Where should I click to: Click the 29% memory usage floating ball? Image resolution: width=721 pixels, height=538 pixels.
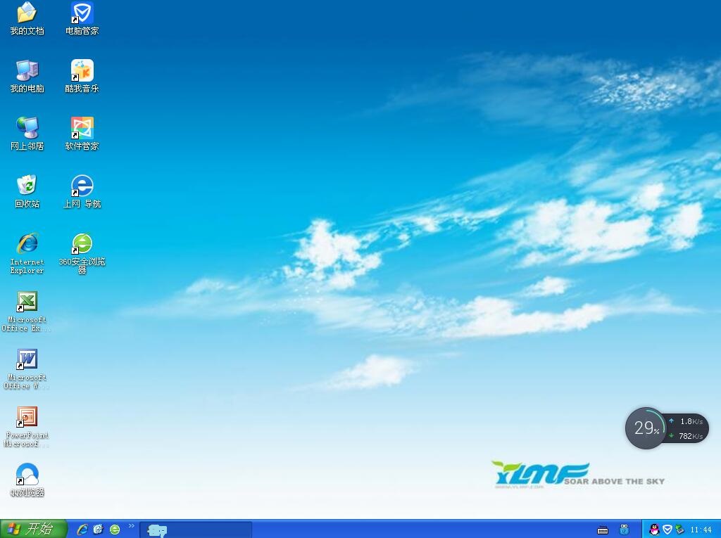point(645,428)
